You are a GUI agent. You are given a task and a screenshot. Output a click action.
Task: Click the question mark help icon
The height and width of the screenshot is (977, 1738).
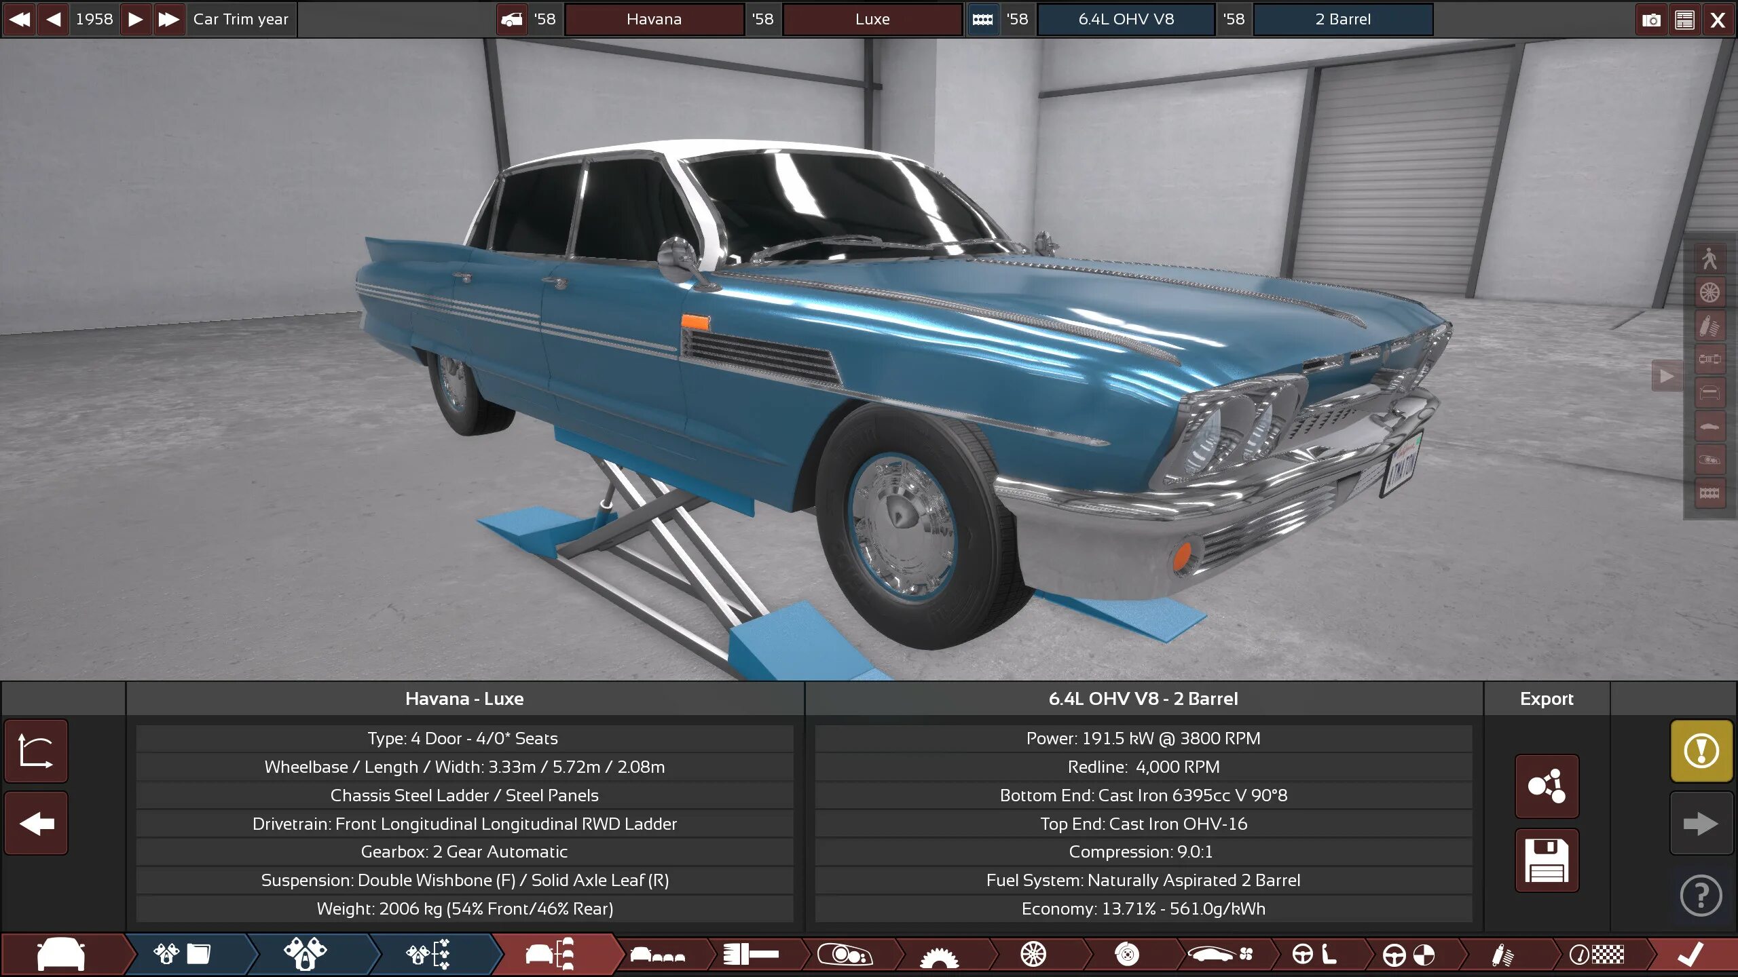click(1701, 896)
